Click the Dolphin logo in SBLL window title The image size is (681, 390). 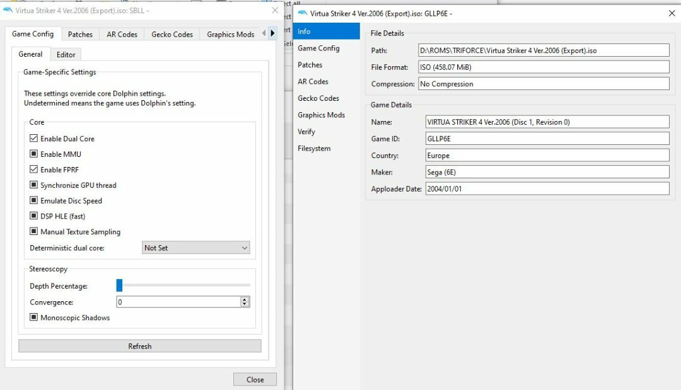click(8, 10)
